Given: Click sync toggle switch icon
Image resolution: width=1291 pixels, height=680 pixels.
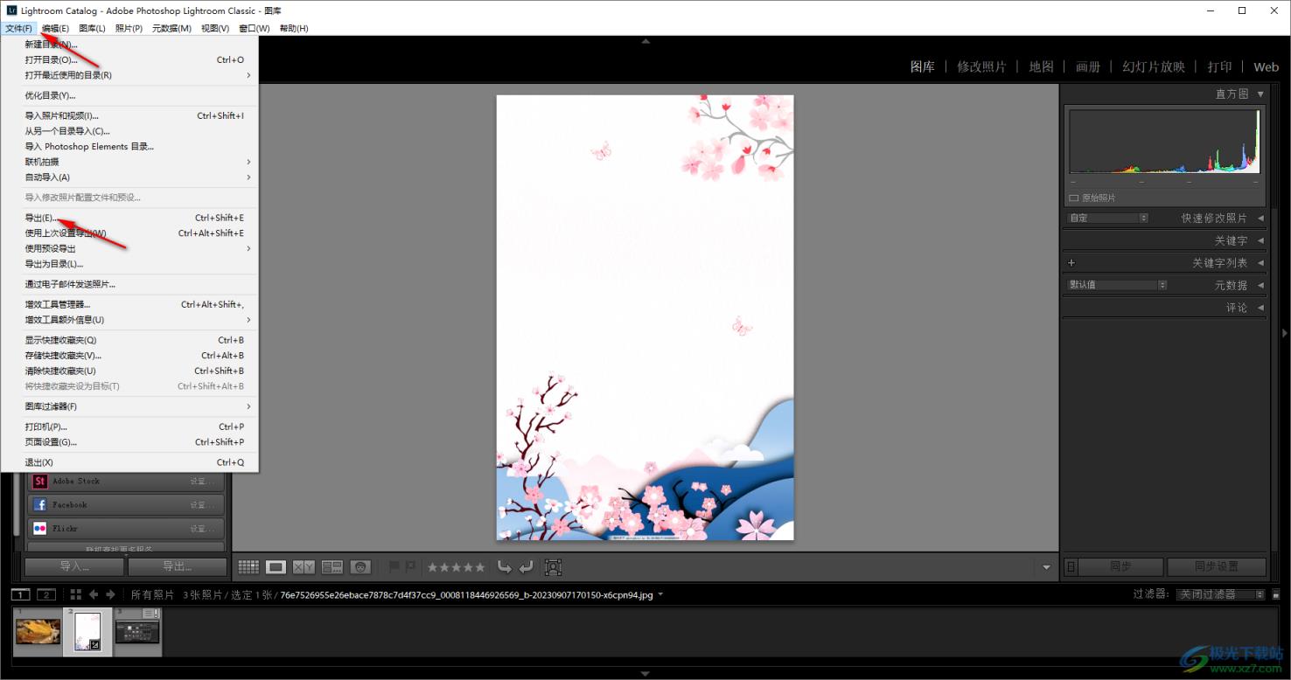Looking at the screenshot, I should pyautogui.click(x=1071, y=567).
